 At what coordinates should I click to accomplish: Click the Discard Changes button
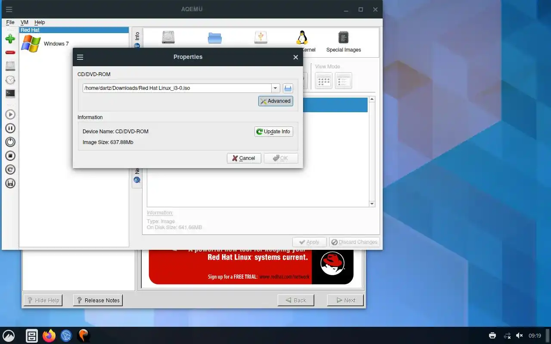(354, 242)
